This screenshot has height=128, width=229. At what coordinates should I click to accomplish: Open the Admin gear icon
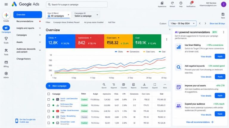6,73
